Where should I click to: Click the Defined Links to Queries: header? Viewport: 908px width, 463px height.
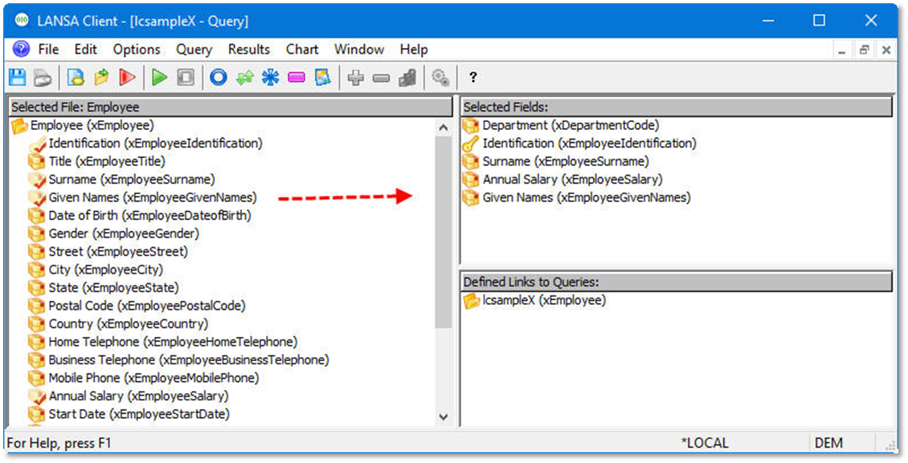(677, 282)
